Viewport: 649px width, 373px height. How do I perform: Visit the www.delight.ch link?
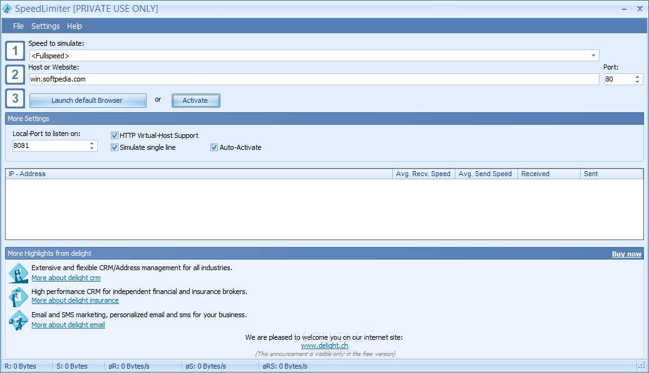[x=324, y=345]
